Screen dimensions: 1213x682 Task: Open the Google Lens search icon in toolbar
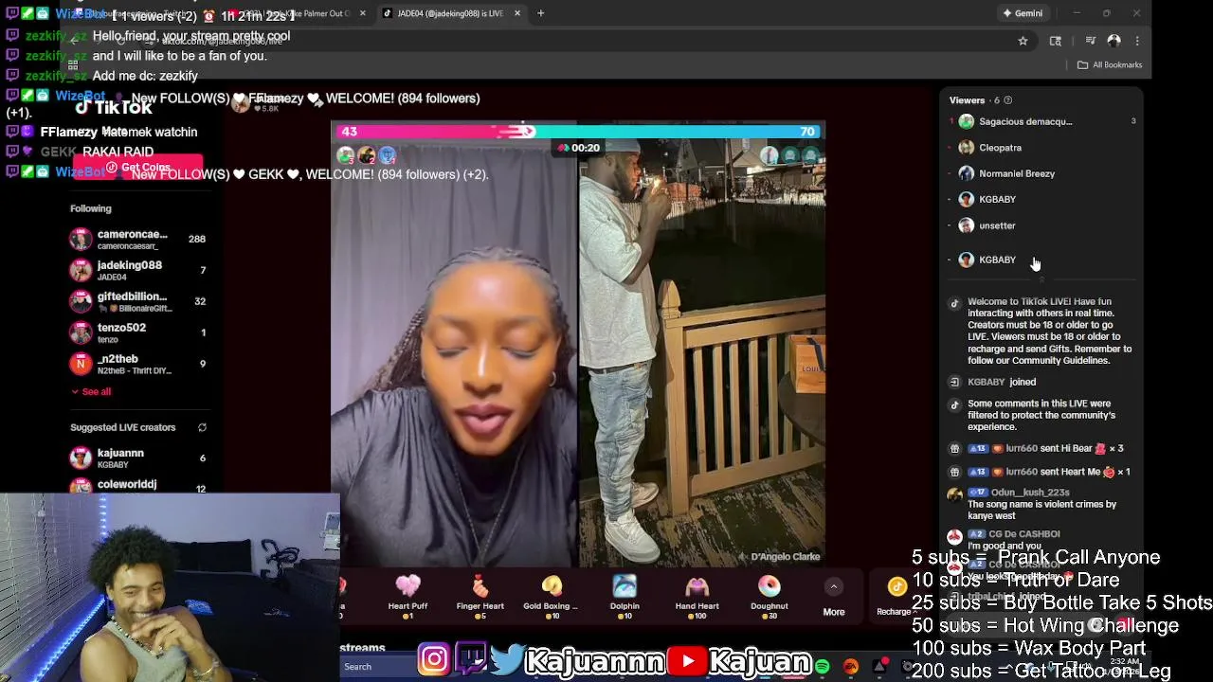(x=1056, y=41)
